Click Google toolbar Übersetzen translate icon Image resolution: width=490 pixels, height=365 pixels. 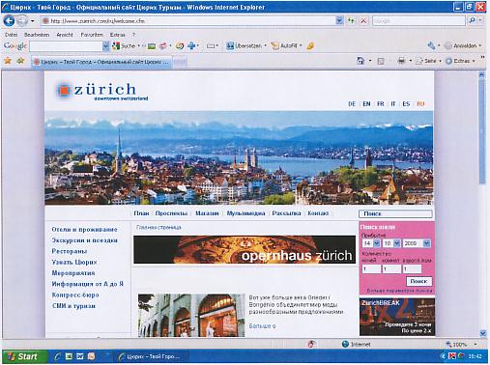[x=230, y=46]
